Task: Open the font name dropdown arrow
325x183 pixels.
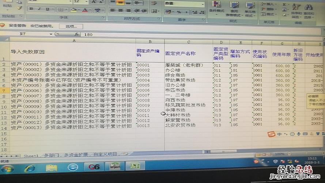Action: (70, 1)
